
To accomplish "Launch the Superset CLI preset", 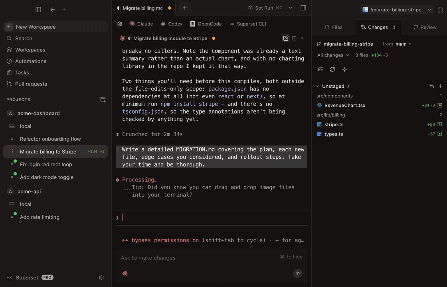I will click(248, 24).
